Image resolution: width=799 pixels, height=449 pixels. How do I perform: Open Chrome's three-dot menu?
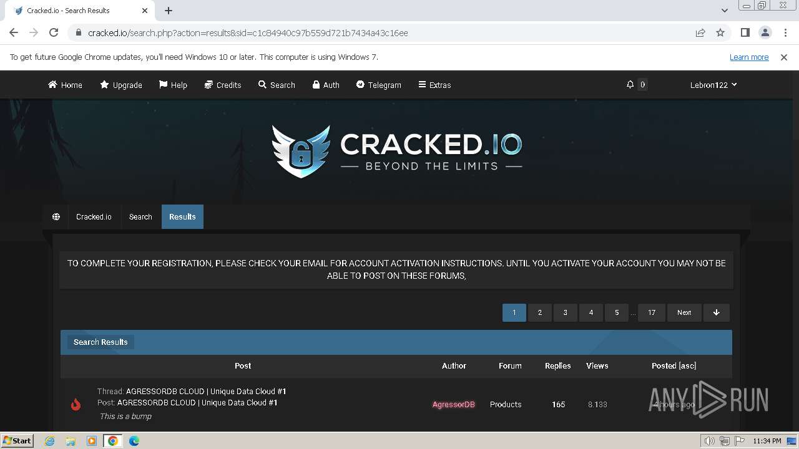[785, 32]
